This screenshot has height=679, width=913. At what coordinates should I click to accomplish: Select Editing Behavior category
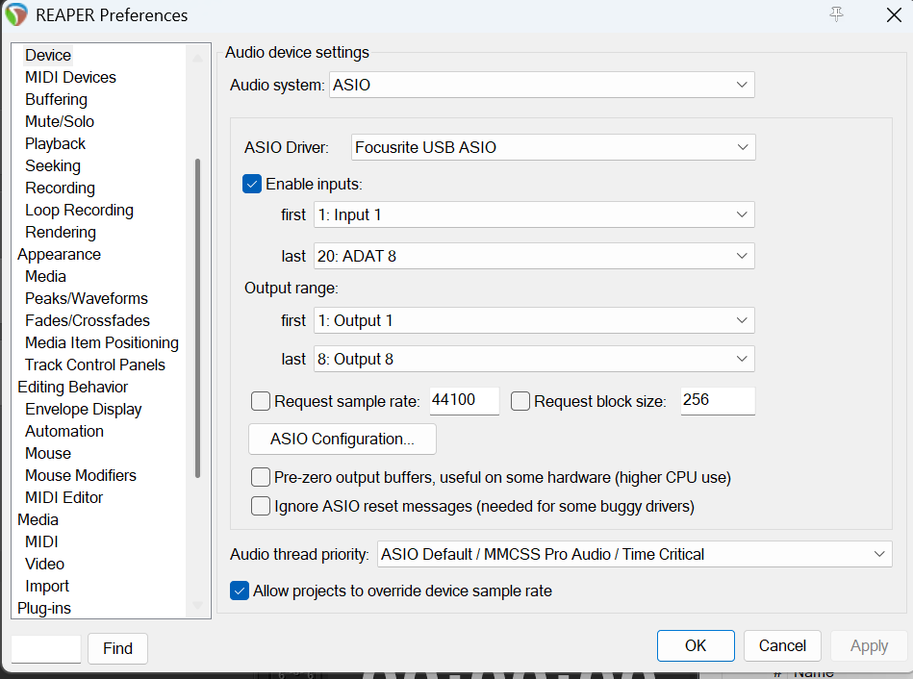pos(73,388)
